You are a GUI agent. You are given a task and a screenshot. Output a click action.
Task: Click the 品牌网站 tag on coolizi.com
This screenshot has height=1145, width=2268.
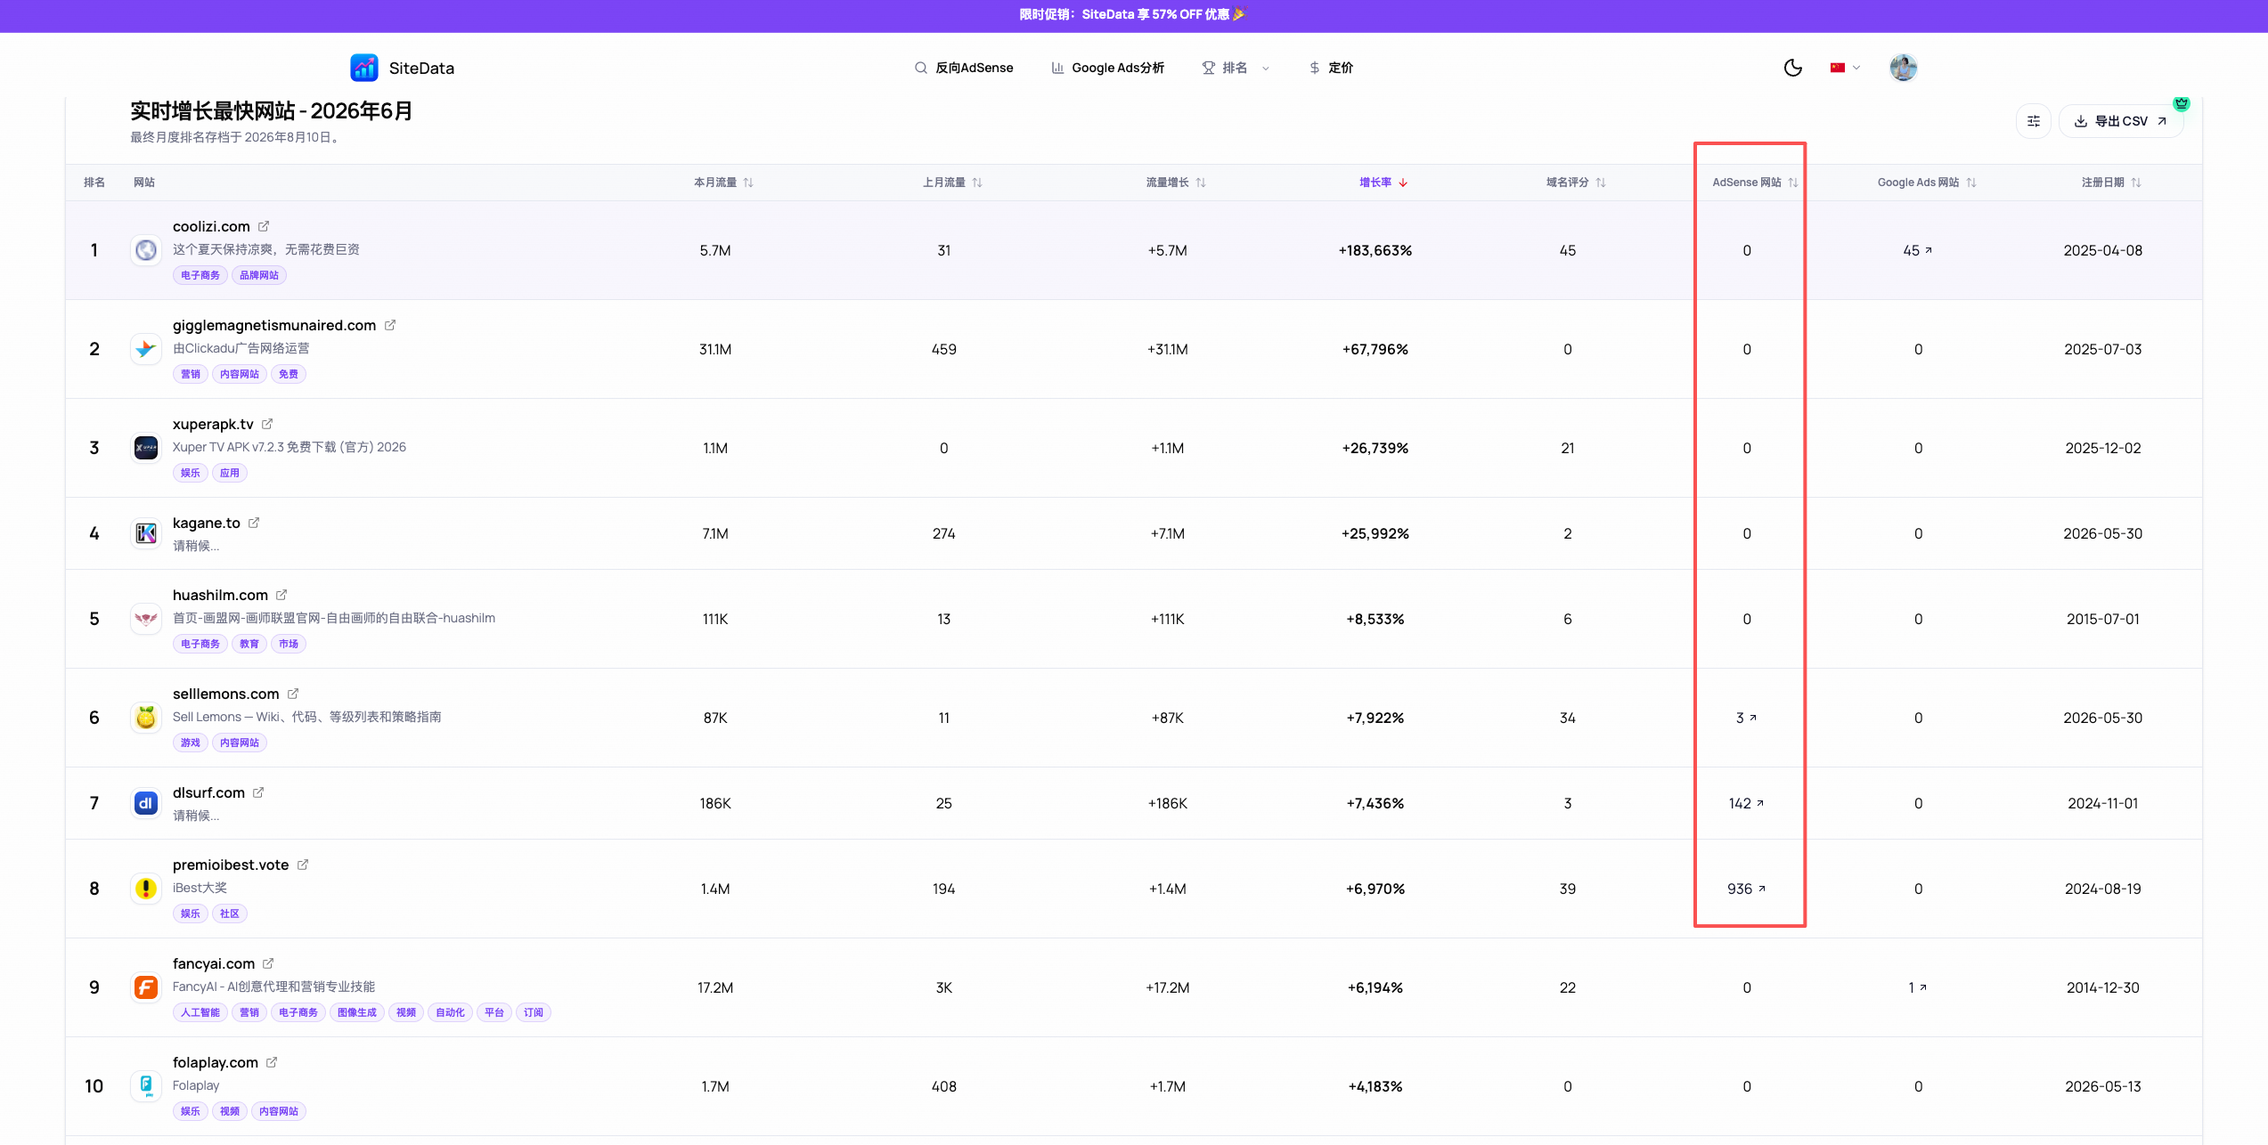259,275
